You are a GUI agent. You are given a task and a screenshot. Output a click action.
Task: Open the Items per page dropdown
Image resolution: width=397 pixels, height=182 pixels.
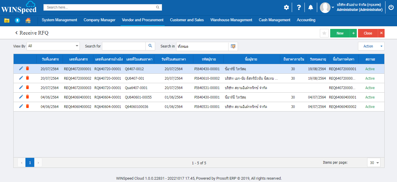[x=374, y=163]
